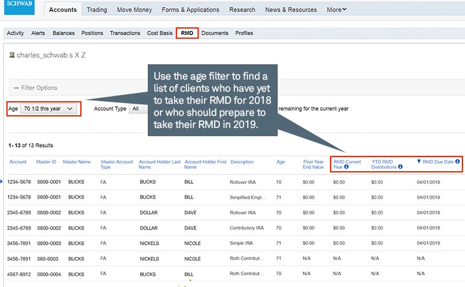The image size is (465, 287).
Task: Click account 2345-6789 in the Contributory IRA row
Action: click(x=19, y=228)
